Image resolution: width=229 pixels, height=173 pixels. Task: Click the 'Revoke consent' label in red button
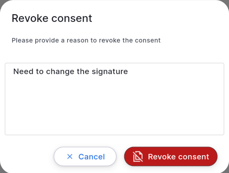pyautogui.click(x=178, y=156)
